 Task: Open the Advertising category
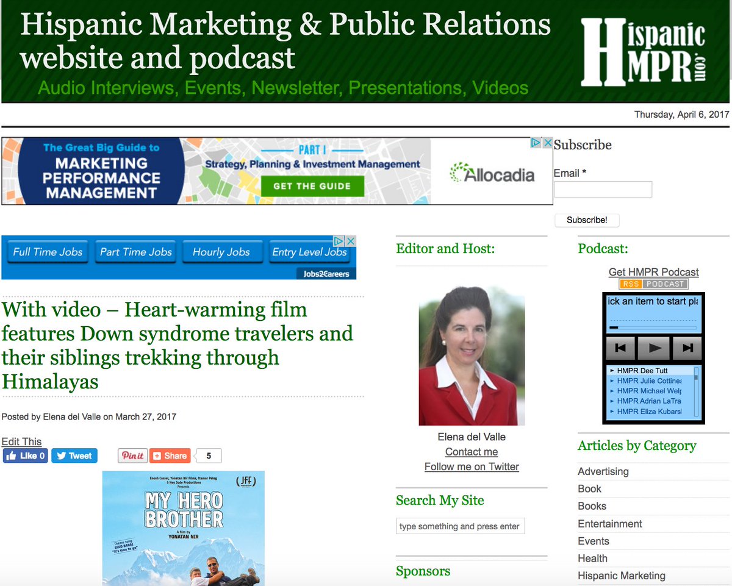603,471
